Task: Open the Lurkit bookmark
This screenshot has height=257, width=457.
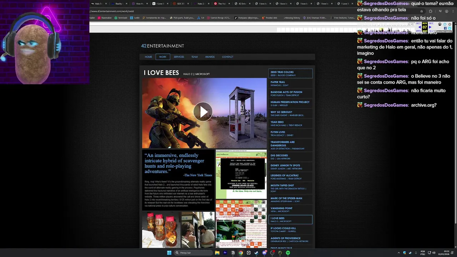Action: pos(135,18)
